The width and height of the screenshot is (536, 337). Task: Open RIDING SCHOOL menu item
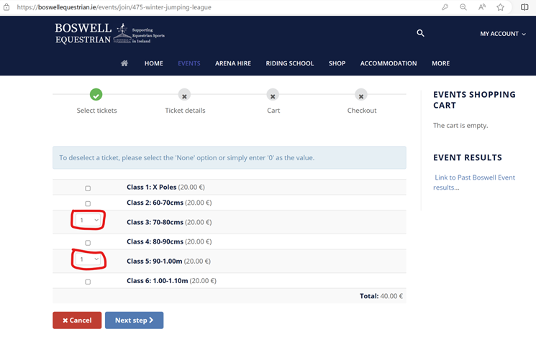click(289, 63)
